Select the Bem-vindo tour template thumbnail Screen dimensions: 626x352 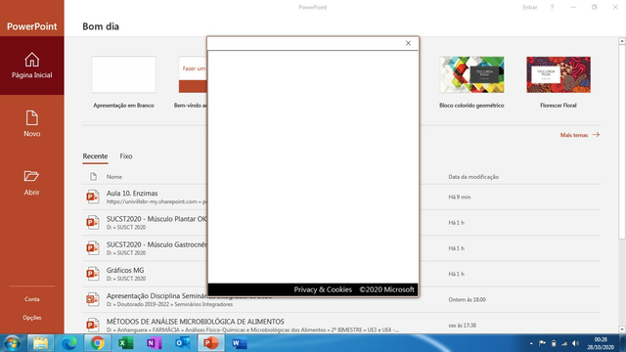[x=193, y=74]
